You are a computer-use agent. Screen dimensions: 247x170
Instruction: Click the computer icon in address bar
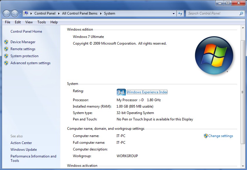point(26,13)
